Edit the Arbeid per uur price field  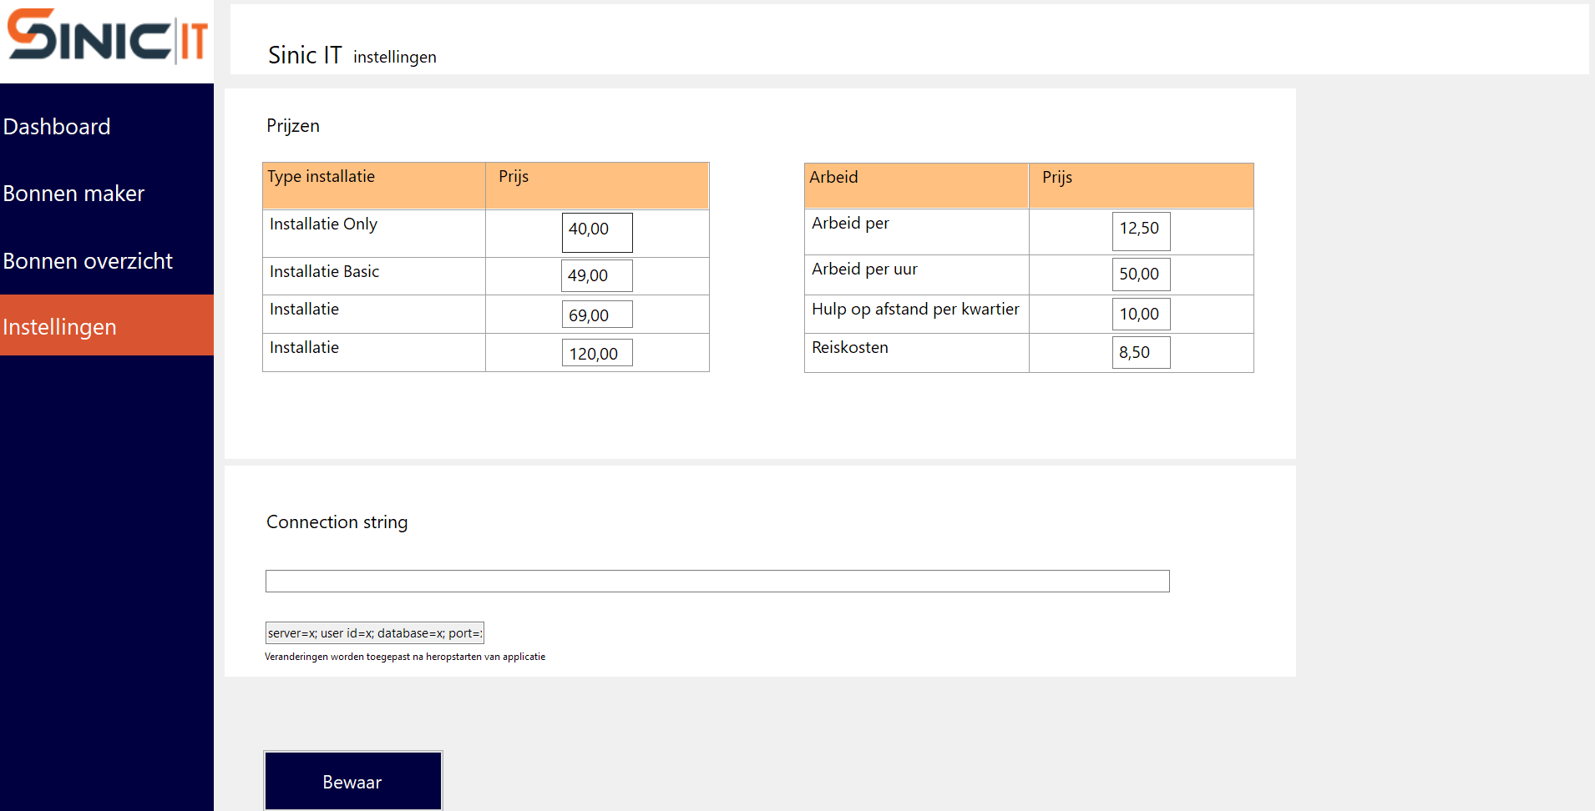[x=1141, y=274]
